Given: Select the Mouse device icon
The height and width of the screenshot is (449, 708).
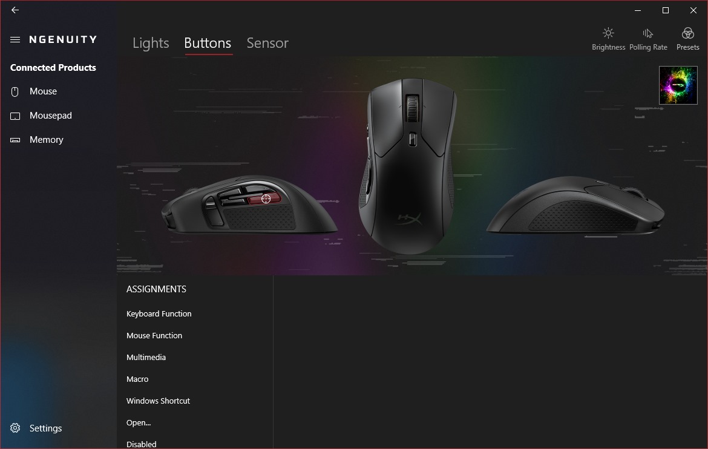Looking at the screenshot, I should (x=15, y=92).
